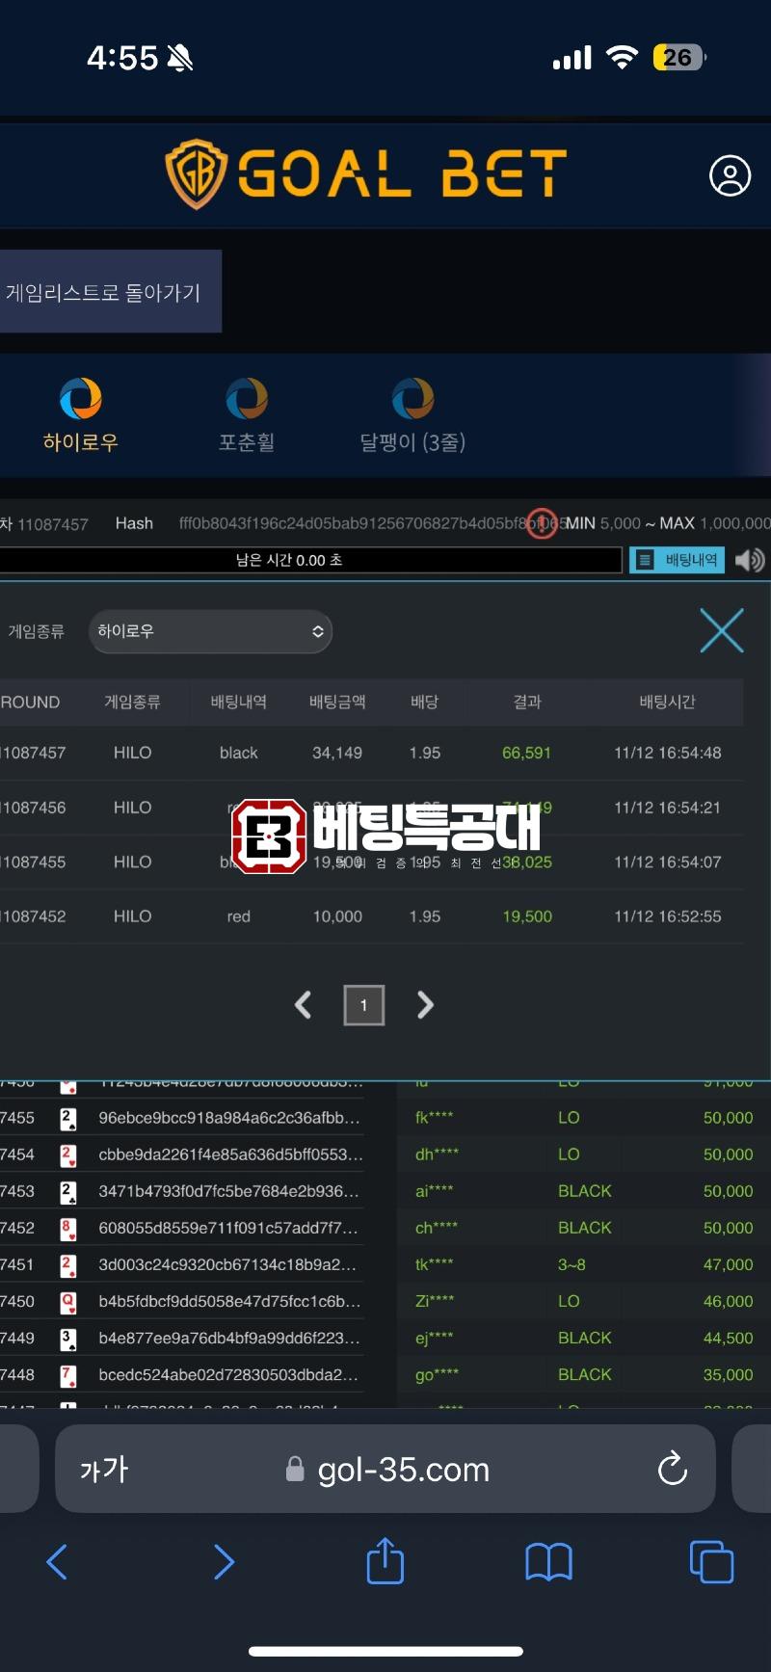Mute the game sound speaker icon

[750, 560]
